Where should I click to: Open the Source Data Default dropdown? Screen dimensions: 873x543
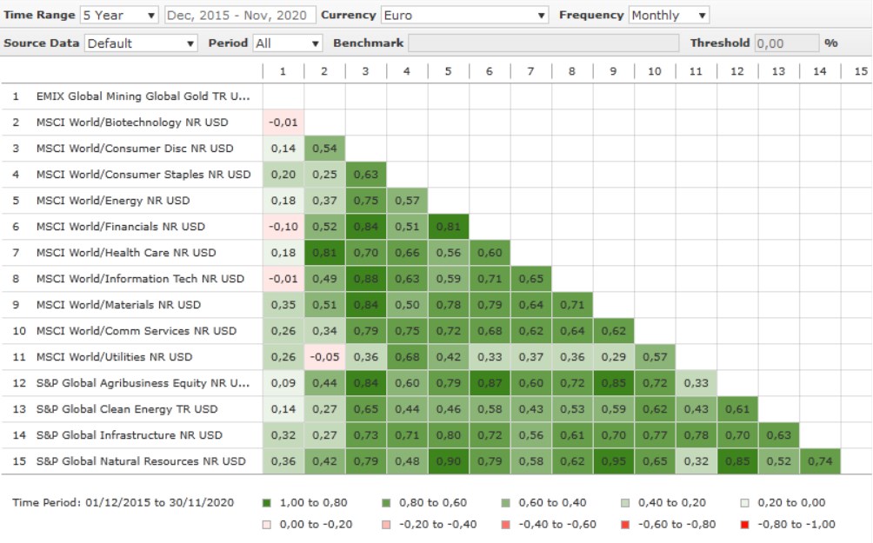coord(141,43)
